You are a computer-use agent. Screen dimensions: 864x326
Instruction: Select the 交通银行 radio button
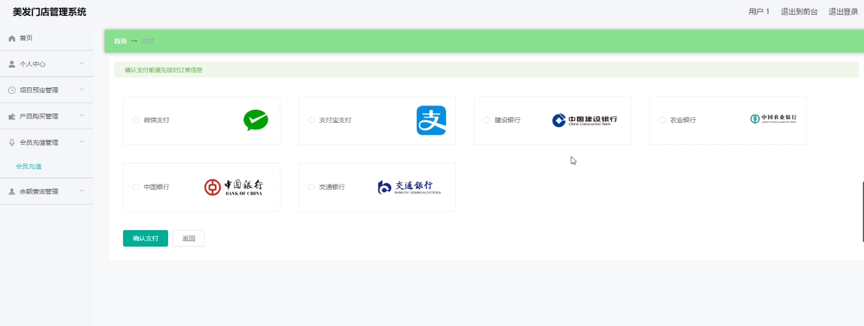[x=312, y=187]
